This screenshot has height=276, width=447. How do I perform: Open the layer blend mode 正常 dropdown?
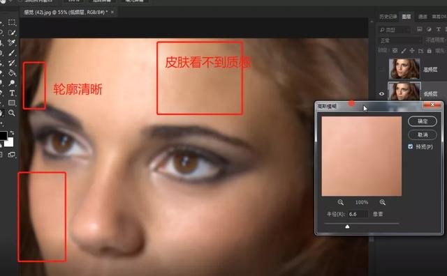pyautogui.click(x=400, y=40)
